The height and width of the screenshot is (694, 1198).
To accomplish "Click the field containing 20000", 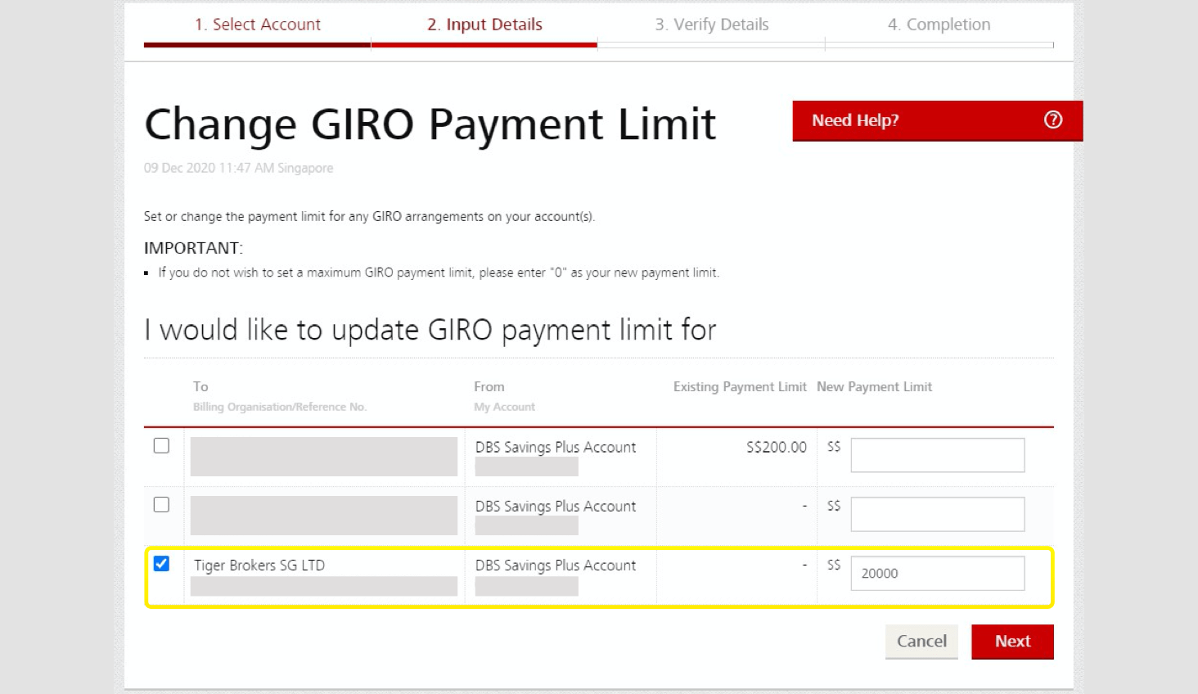I will click(938, 573).
